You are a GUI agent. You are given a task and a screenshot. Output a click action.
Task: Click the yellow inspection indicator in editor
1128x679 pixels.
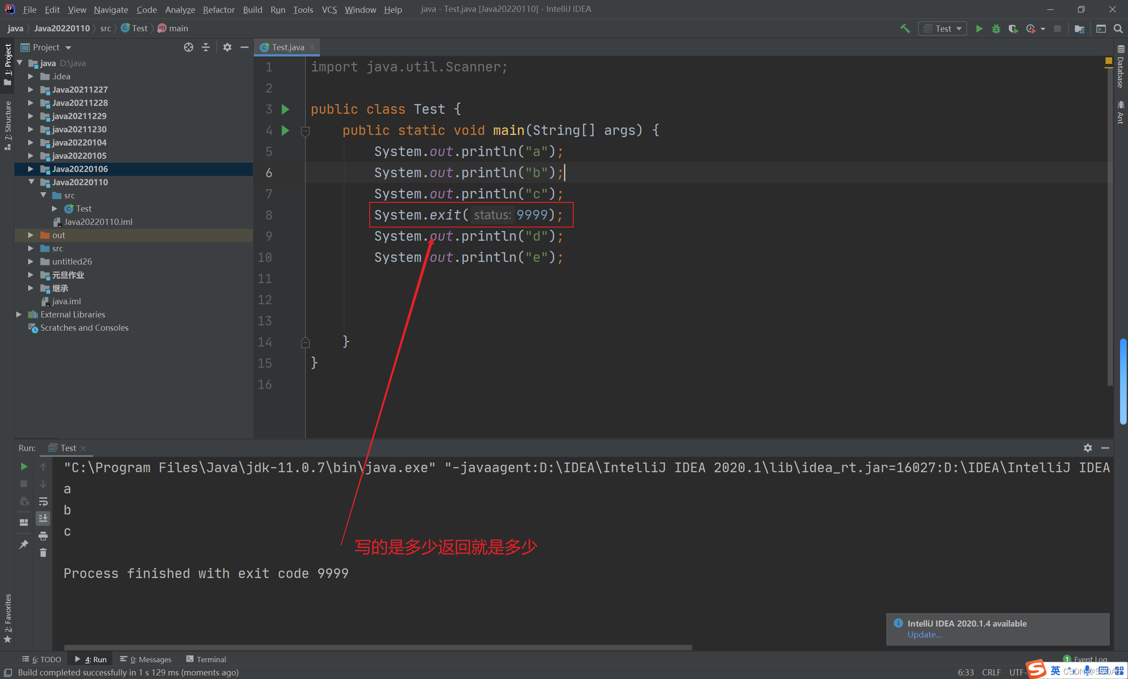(1108, 60)
